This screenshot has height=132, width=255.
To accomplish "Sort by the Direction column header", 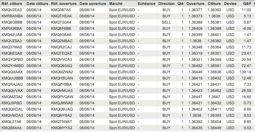I will point(166,4).
